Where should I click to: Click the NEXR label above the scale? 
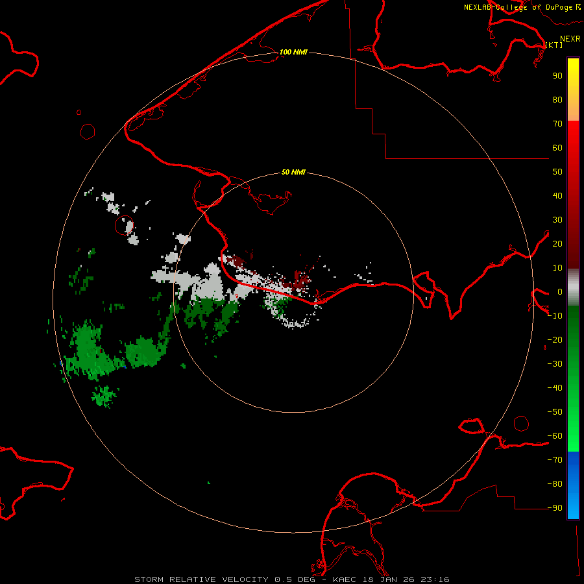tap(570, 39)
